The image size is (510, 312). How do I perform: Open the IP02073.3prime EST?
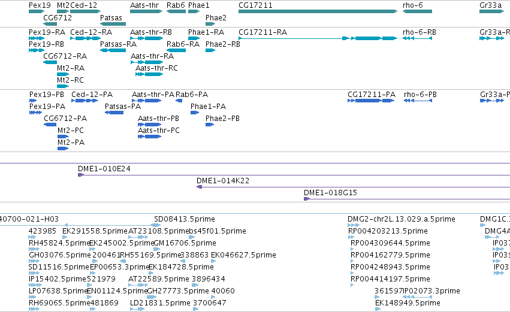click(x=417, y=297)
